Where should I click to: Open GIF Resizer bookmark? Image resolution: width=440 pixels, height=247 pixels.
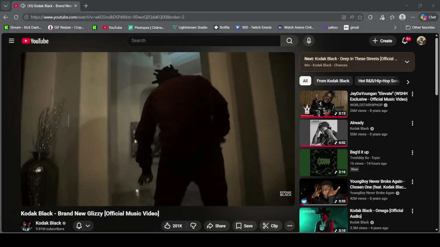tap(66, 27)
